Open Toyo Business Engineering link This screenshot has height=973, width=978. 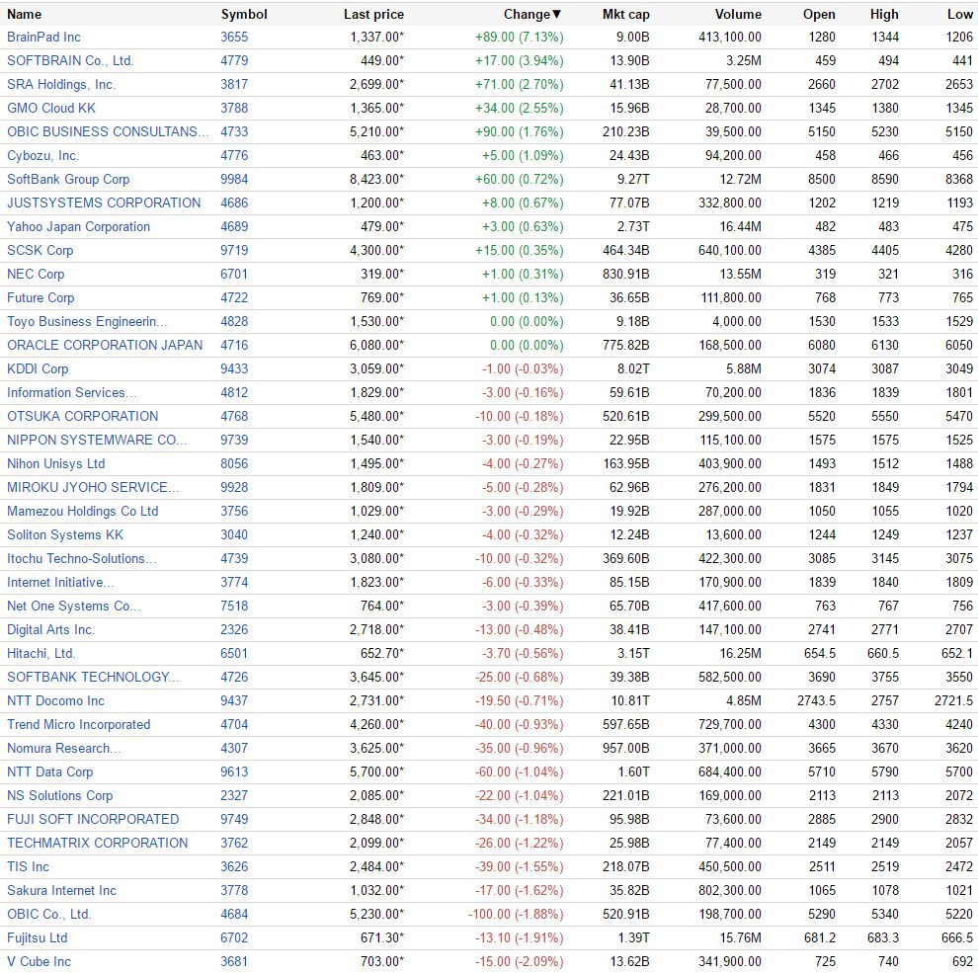(87, 321)
